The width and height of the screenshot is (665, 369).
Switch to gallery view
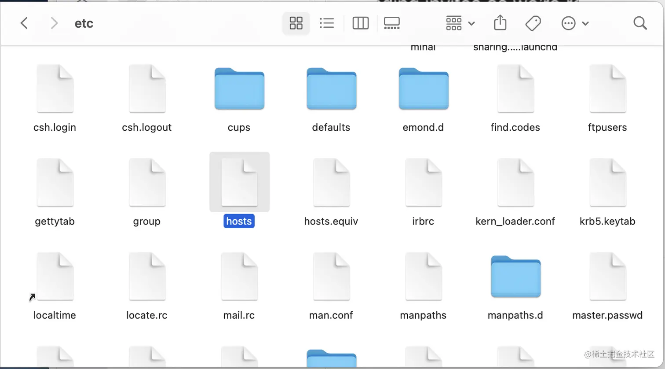click(392, 23)
